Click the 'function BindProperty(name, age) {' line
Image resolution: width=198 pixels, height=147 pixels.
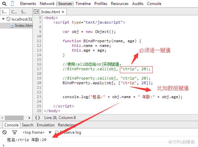102,41
